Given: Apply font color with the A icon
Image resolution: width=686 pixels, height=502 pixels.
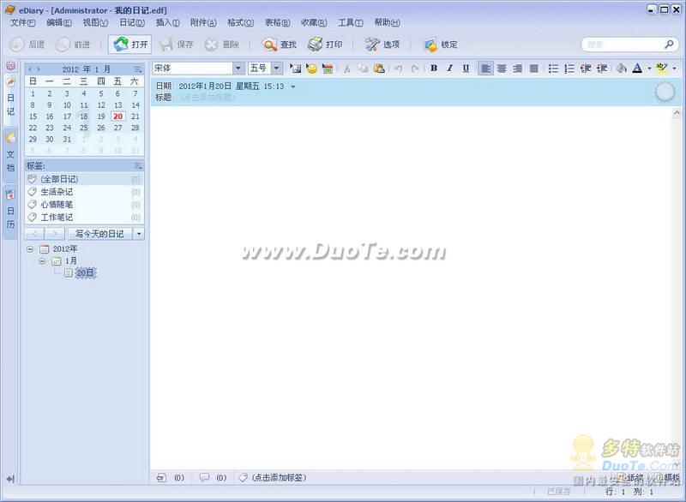Looking at the screenshot, I should click(x=637, y=69).
